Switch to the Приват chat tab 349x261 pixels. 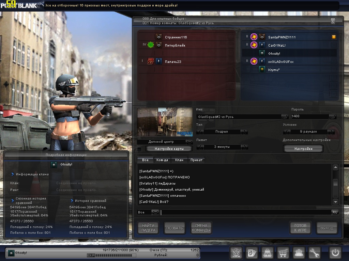point(196,160)
